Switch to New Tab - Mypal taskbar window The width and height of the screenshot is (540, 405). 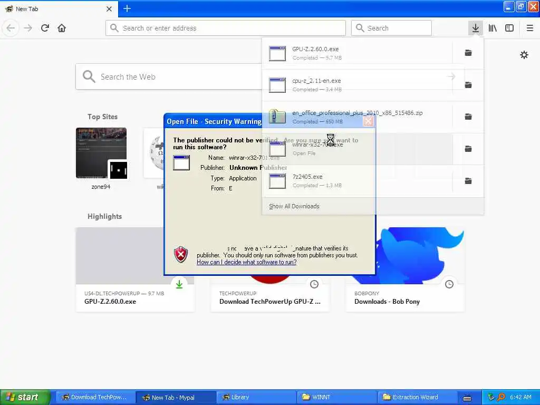click(x=176, y=397)
